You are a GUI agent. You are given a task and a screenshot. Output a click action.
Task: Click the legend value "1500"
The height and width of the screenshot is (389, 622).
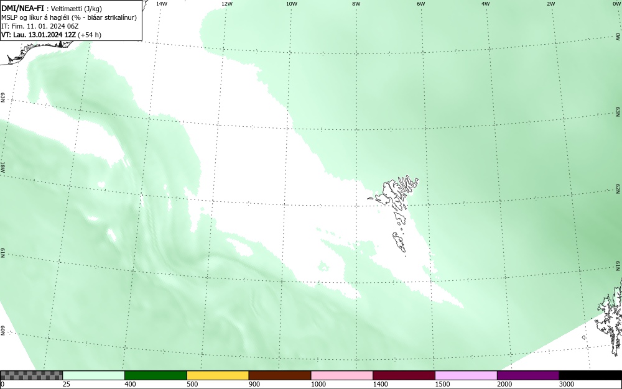point(442,384)
